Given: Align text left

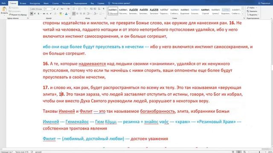Looking at the screenshot, I should [x=74, y=14].
